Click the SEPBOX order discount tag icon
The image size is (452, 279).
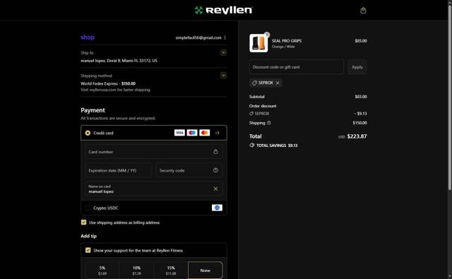coord(251,114)
